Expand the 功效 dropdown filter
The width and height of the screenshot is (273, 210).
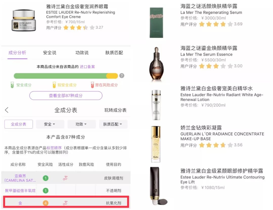pos(81,124)
